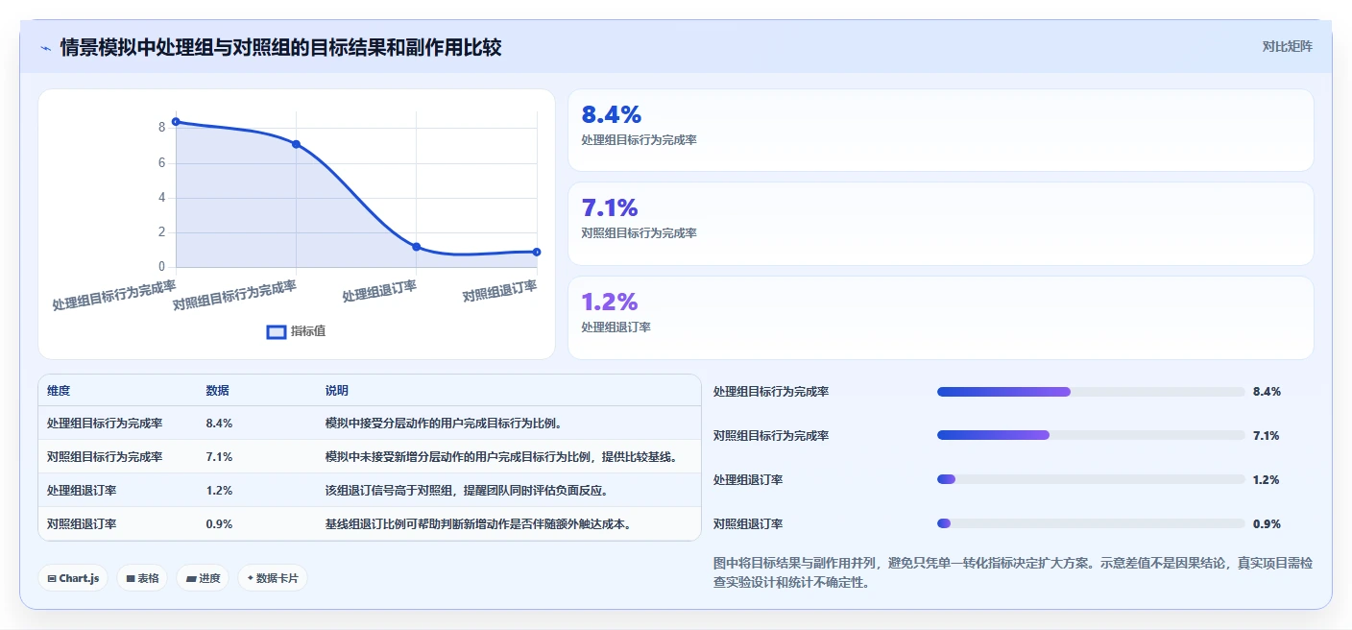Click the 1.2% stat card value

pyautogui.click(x=610, y=302)
